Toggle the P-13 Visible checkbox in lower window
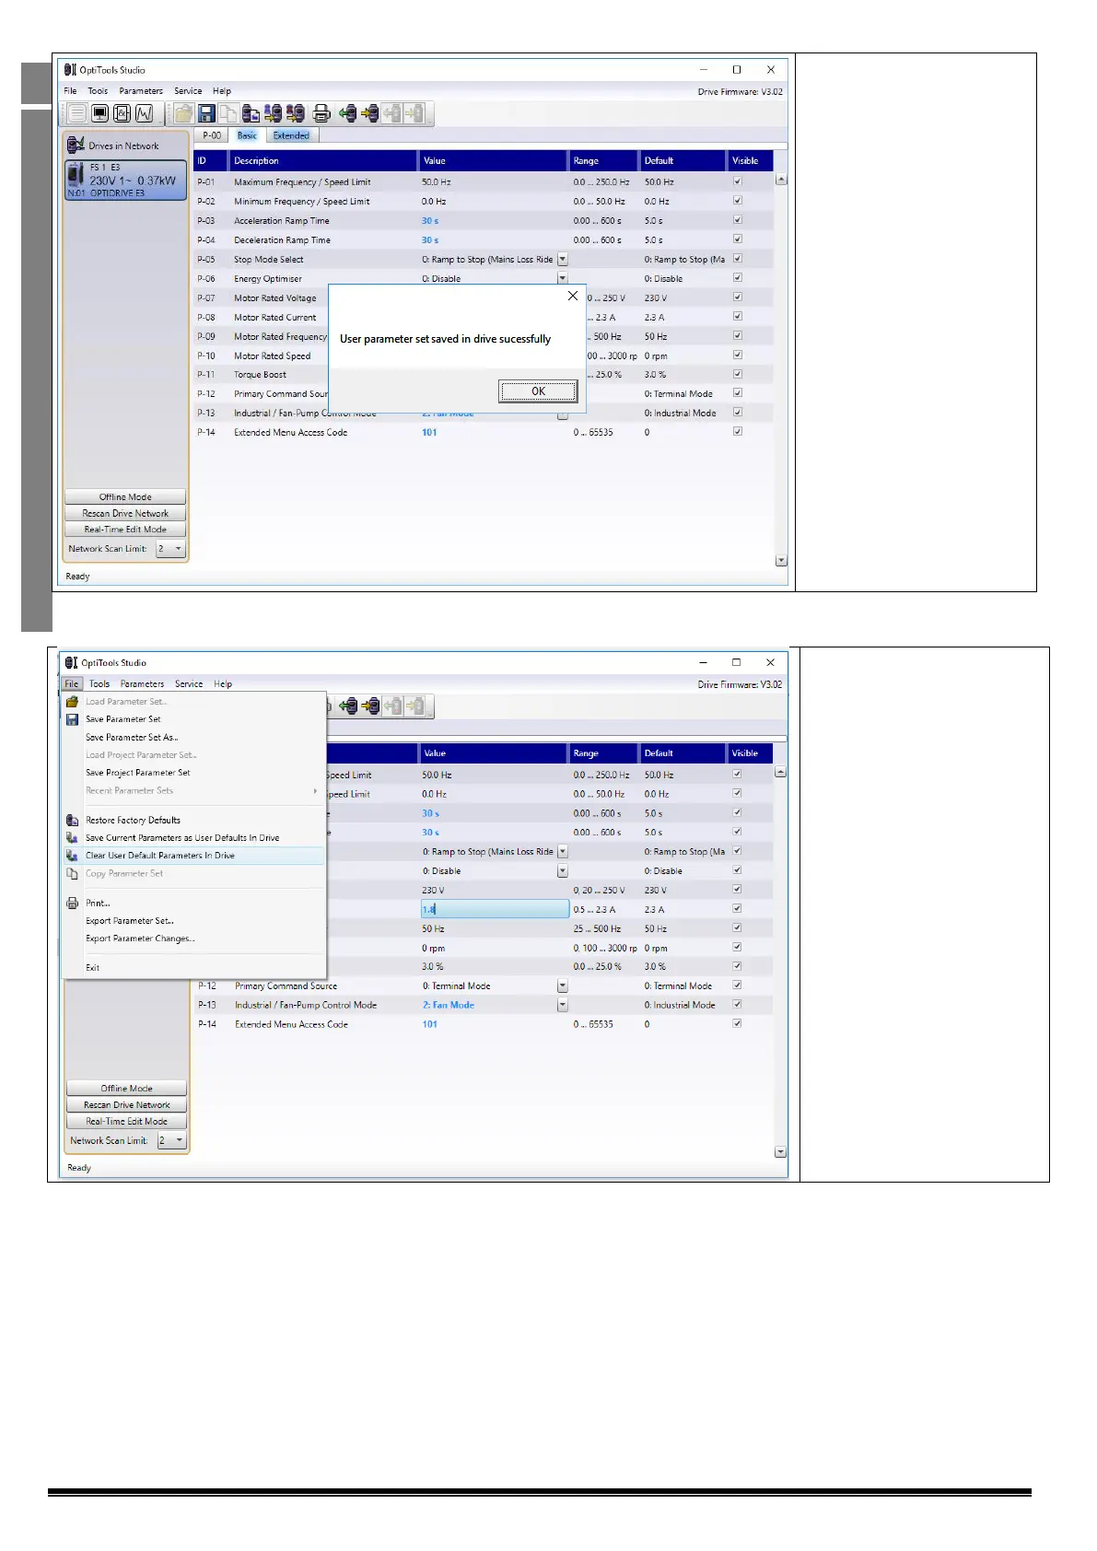This screenshot has width=1097, height=1551. pyautogui.click(x=737, y=1004)
